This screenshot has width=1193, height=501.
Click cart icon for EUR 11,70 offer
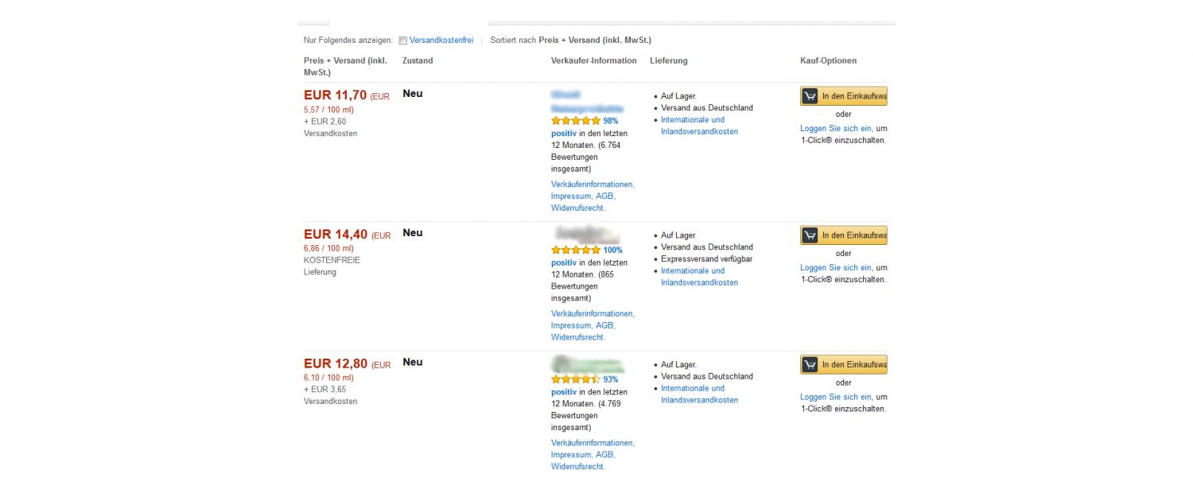tap(810, 96)
